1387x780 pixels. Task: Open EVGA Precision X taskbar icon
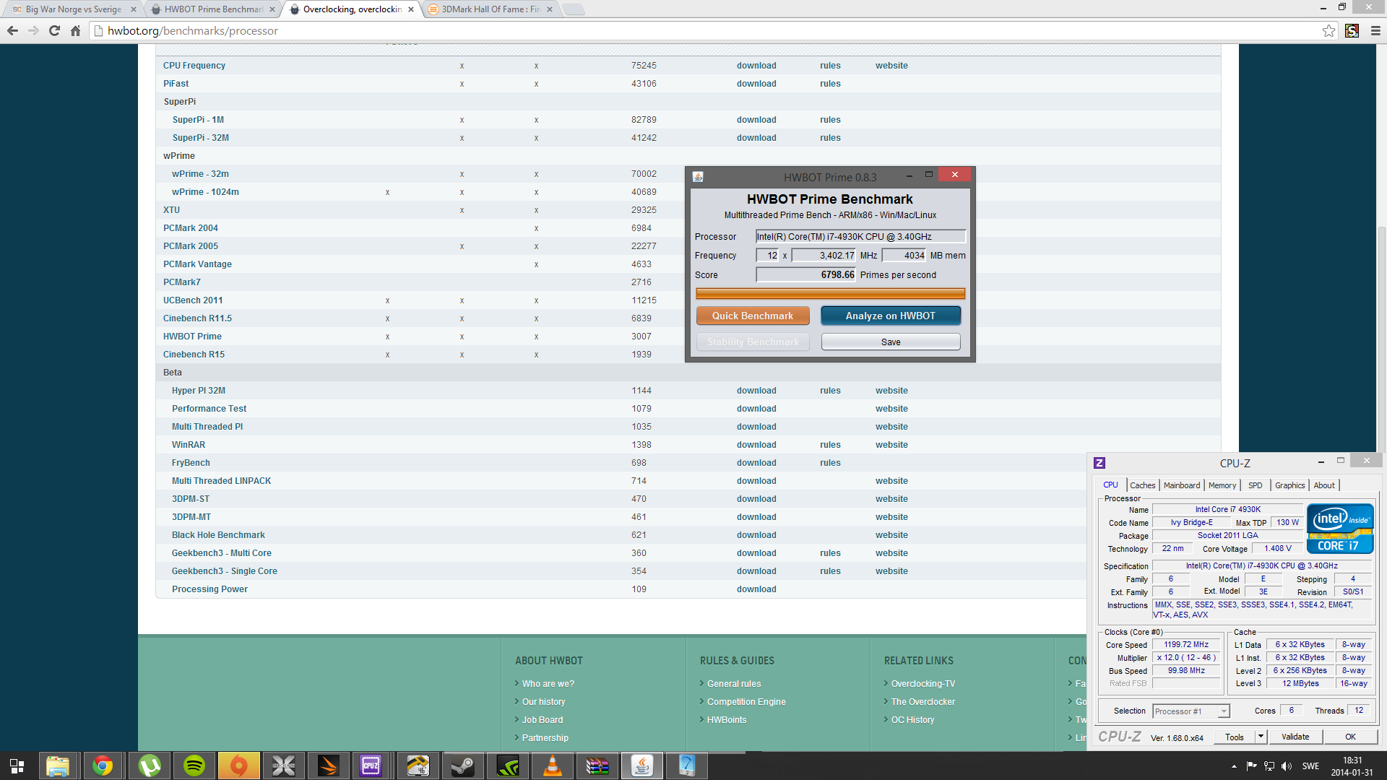[283, 766]
